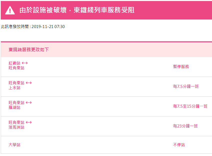Click the alert headline about 東鐵綫 disruption

click(x=77, y=10)
